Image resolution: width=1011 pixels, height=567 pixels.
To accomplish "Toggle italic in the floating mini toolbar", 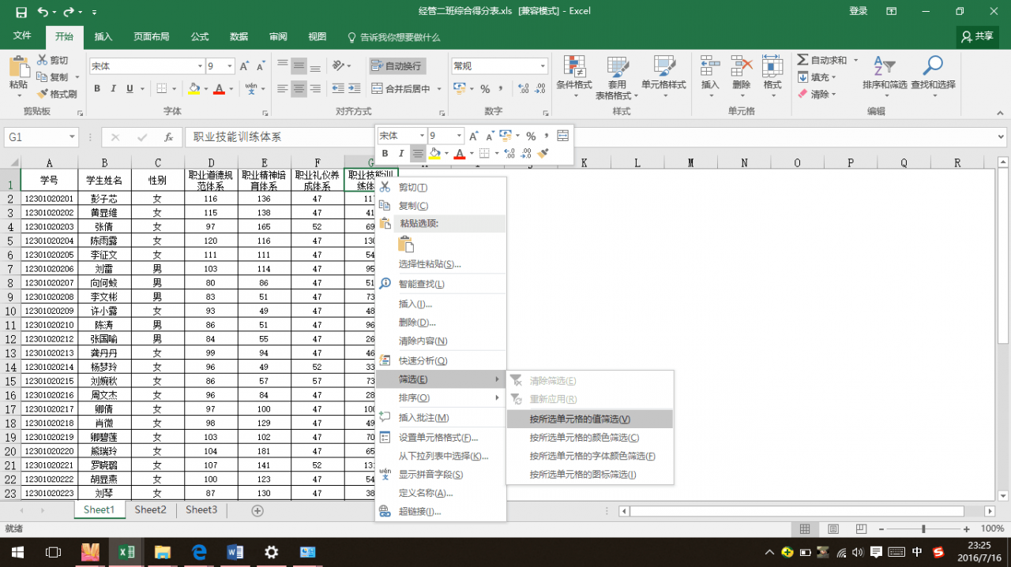I will 401,154.
